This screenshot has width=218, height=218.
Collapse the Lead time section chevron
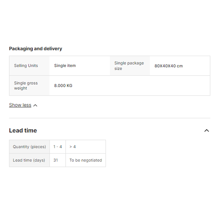pyautogui.click(x=207, y=131)
